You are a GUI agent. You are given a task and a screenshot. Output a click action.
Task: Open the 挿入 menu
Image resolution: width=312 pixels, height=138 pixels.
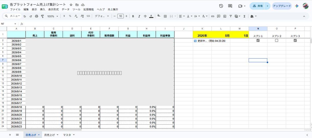(x=42, y=9)
